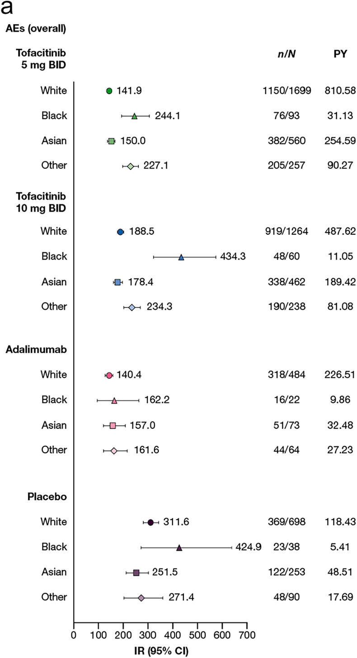Select the pink triangle marker at 162.2

pyautogui.click(x=114, y=400)
